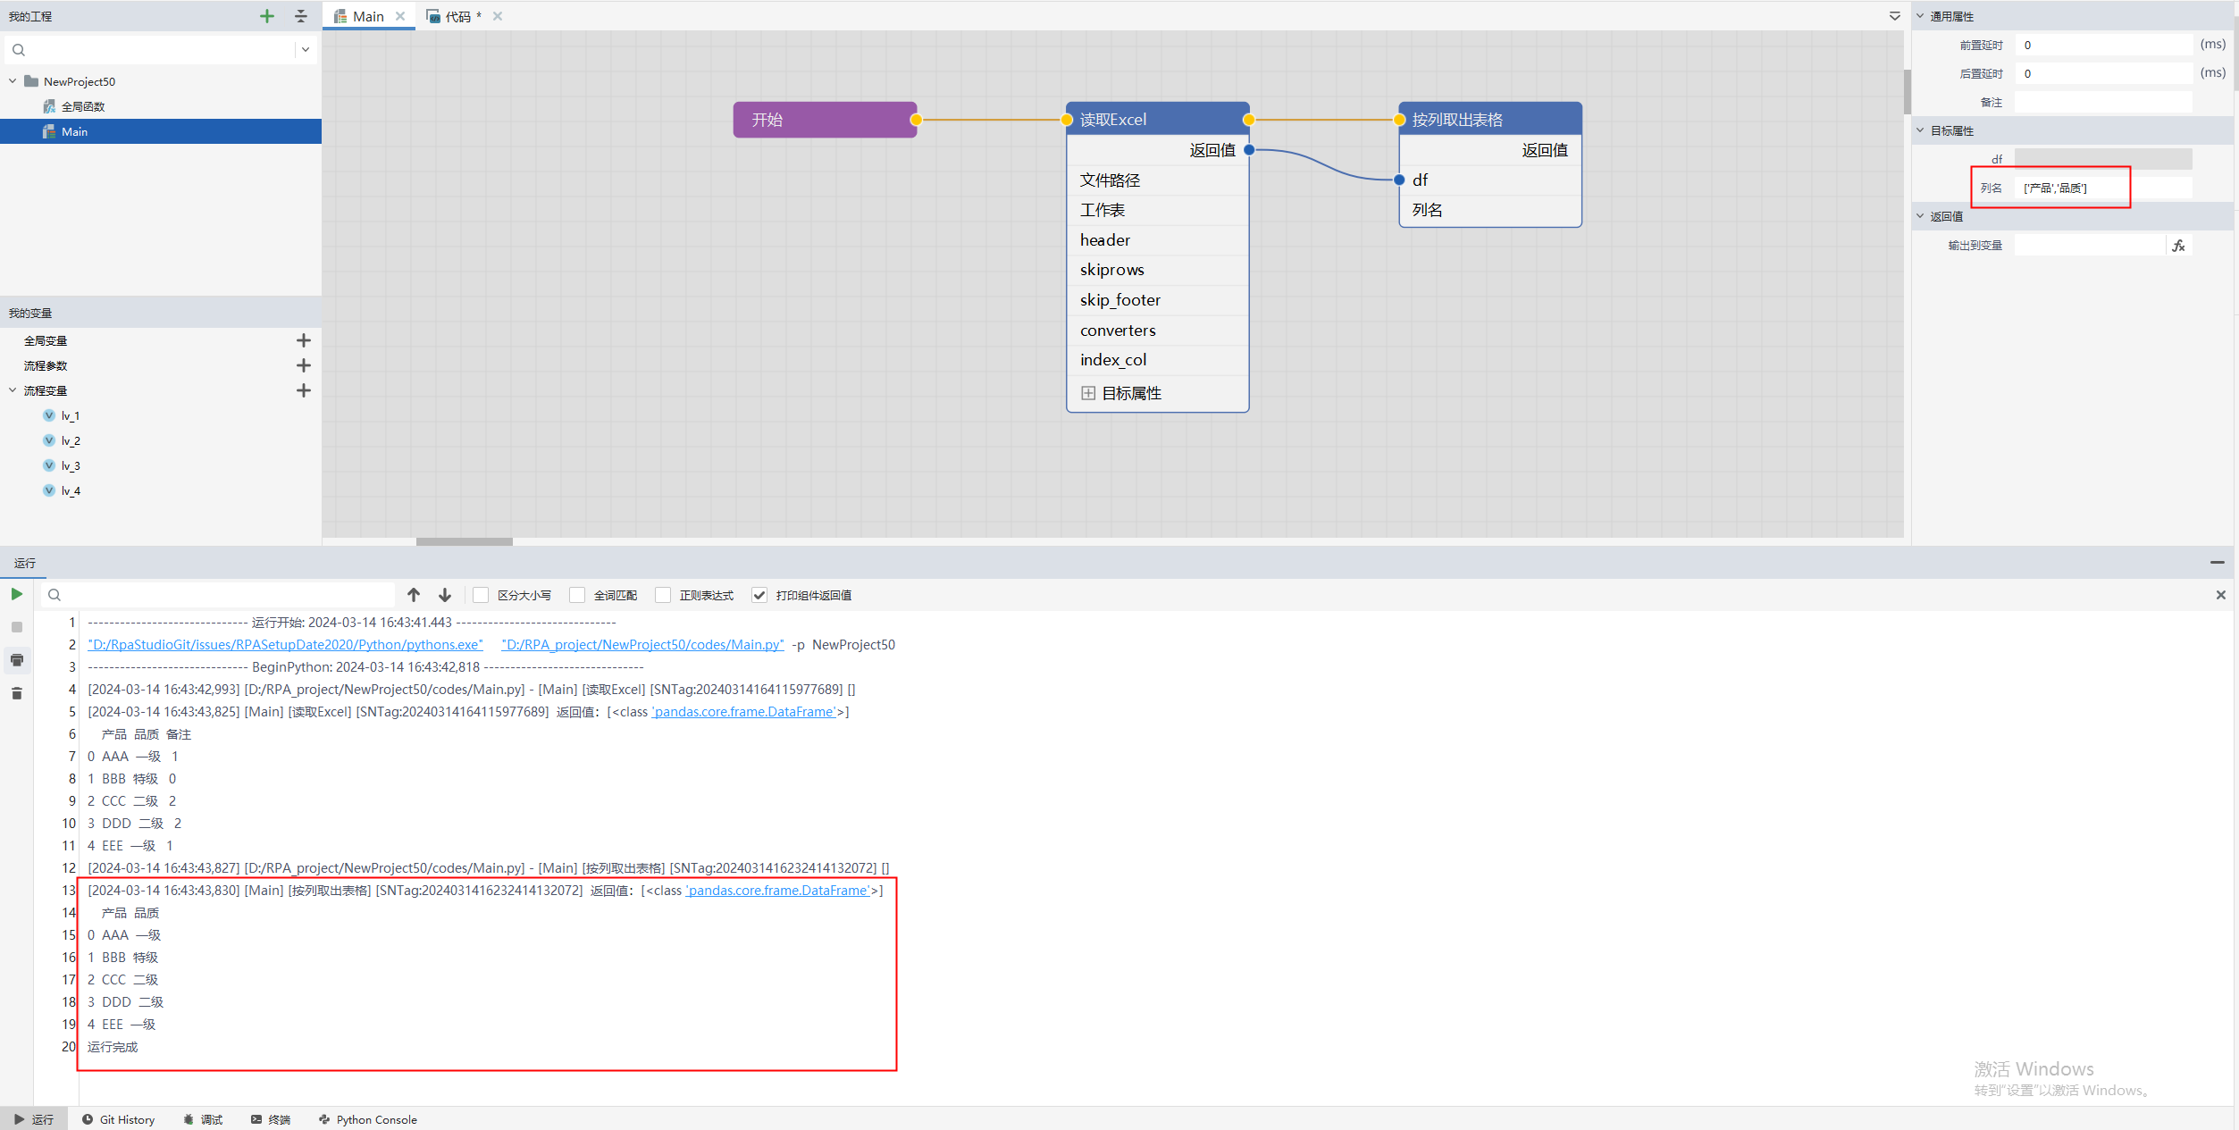The image size is (2239, 1130).
Task: Close the Main tab
Action: coord(400,16)
